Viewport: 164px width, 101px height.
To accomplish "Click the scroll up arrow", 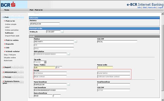I will 162,14.
